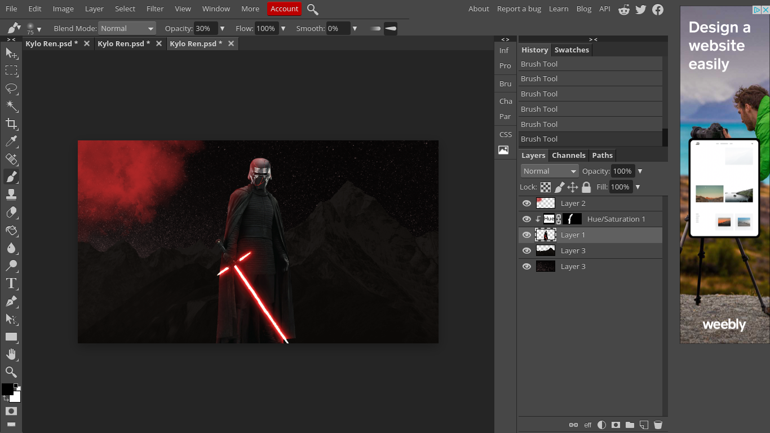Select the Rectangle Select marquee tool
The image size is (770, 433).
(x=11, y=70)
